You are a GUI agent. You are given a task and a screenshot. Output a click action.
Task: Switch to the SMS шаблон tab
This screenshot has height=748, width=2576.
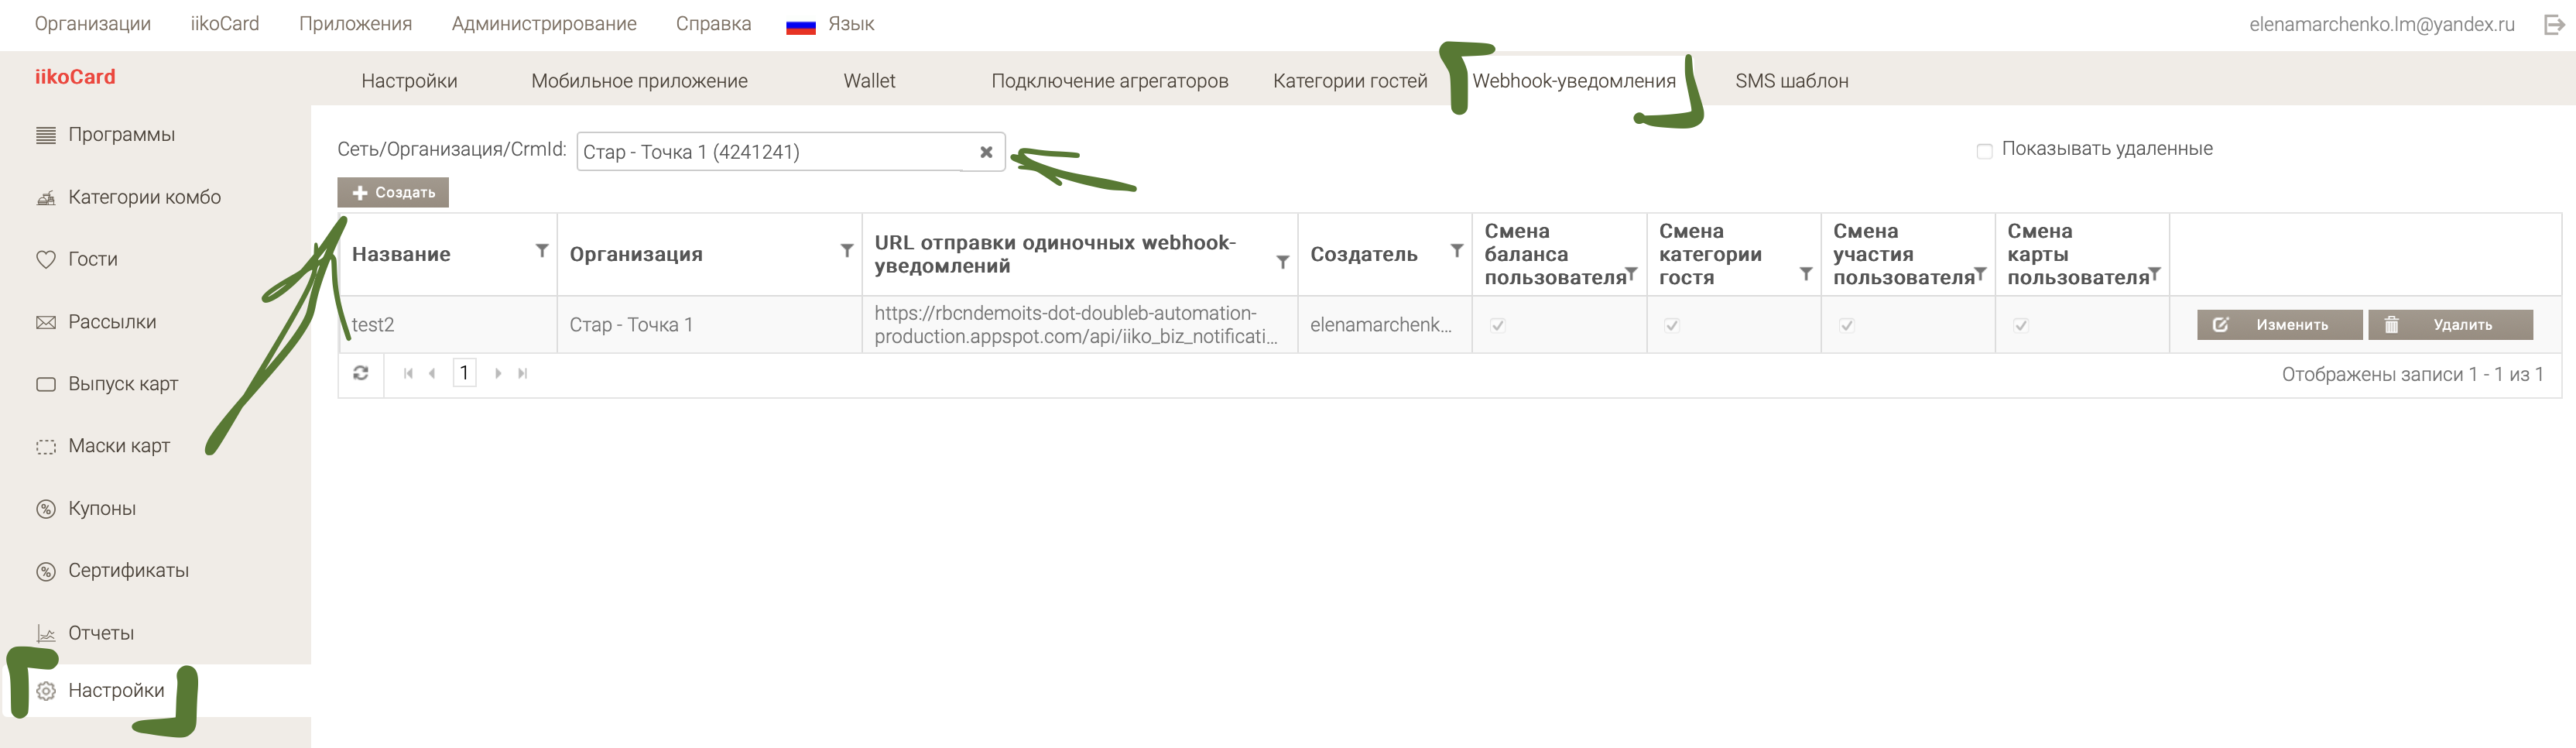click(1791, 81)
